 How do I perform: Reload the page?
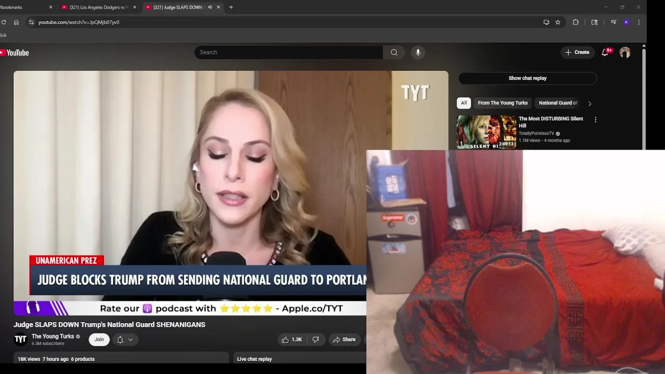[4, 22]
